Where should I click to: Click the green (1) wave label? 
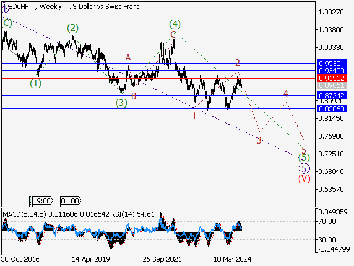35,84
